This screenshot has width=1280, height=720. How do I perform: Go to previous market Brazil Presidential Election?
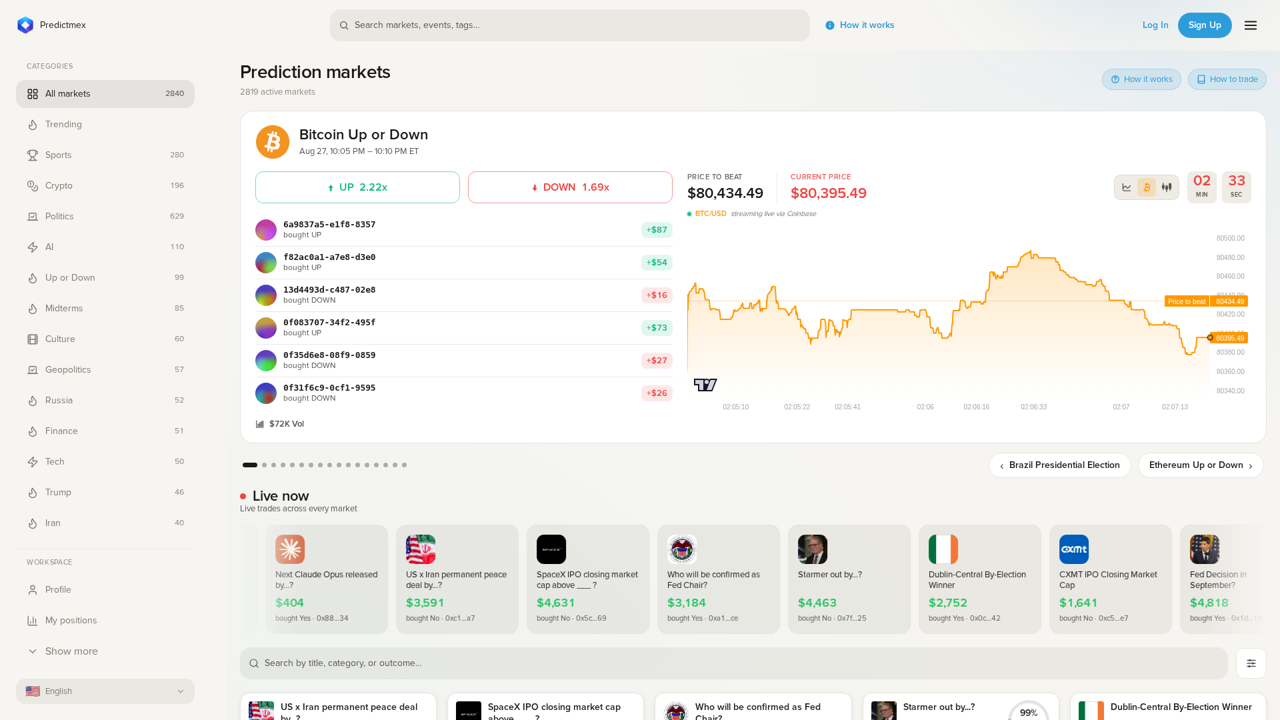pyautogui.click(x=1060, y=465)
